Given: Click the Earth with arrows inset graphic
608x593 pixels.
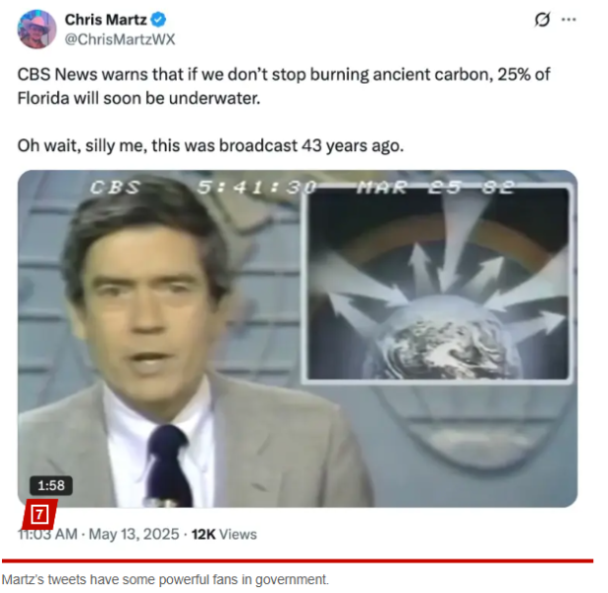Looking at the screenshot, I should [x=437, y=285].
